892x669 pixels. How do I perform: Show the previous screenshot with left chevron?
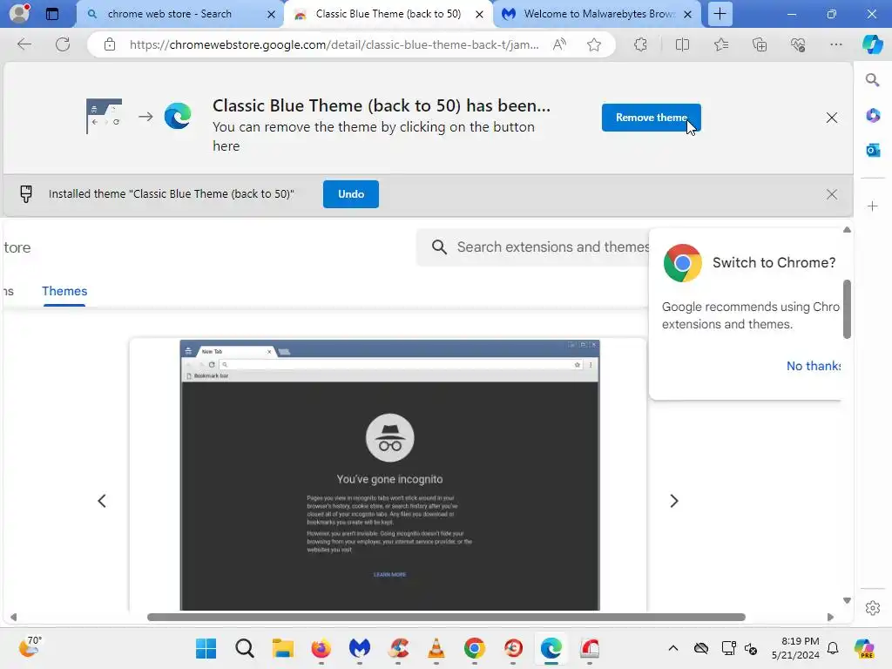pos(102,501)
